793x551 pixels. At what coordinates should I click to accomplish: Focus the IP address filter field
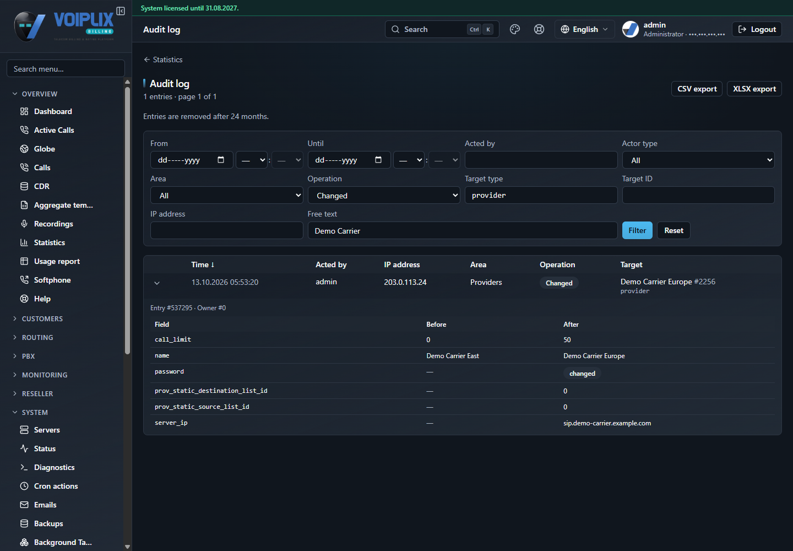pos(227,230)
